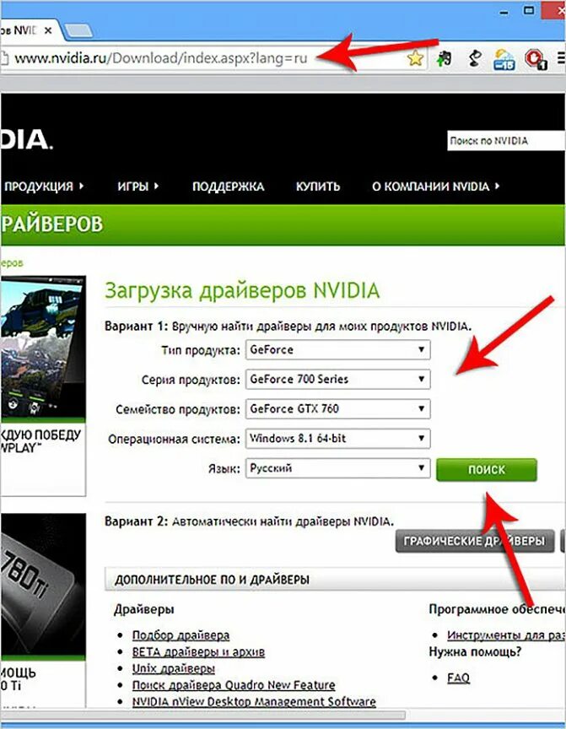Click the bookmark star icon

tap(415, 58)
